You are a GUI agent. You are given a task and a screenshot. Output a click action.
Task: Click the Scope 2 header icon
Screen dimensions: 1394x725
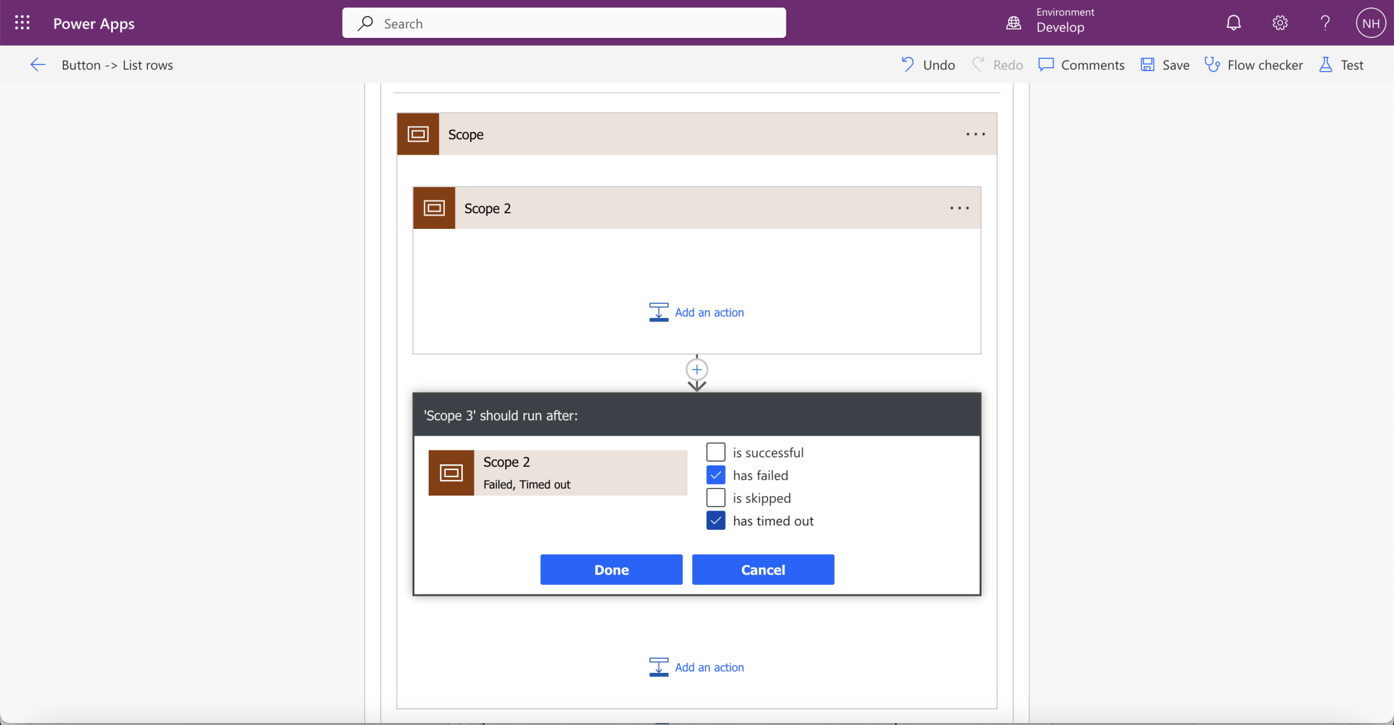pos(434,208)
